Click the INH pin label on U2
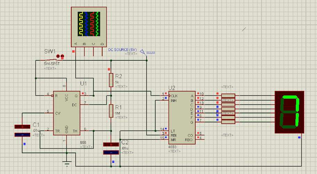 173,101
